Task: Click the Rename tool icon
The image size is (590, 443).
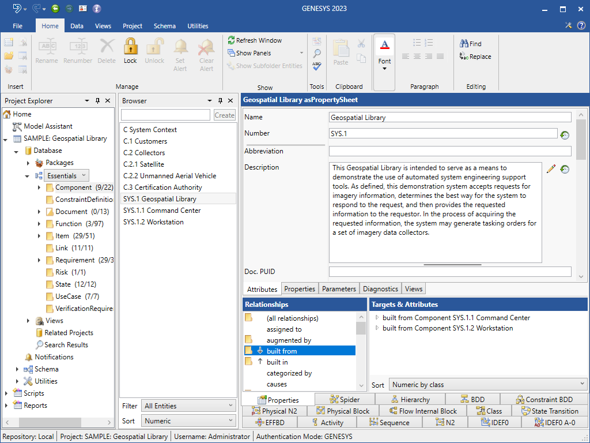Action: pos(47,47)
